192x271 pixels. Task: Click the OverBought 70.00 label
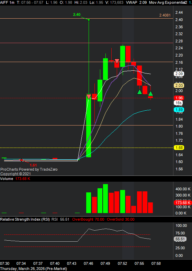click(88, 219)
